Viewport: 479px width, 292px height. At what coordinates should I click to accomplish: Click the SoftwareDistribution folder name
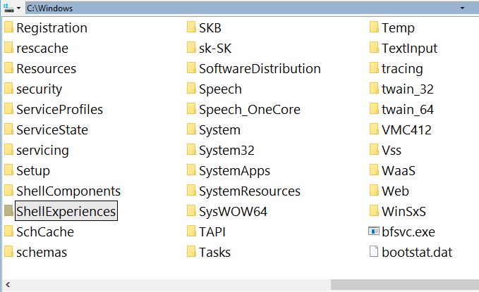tap(260, 68)
